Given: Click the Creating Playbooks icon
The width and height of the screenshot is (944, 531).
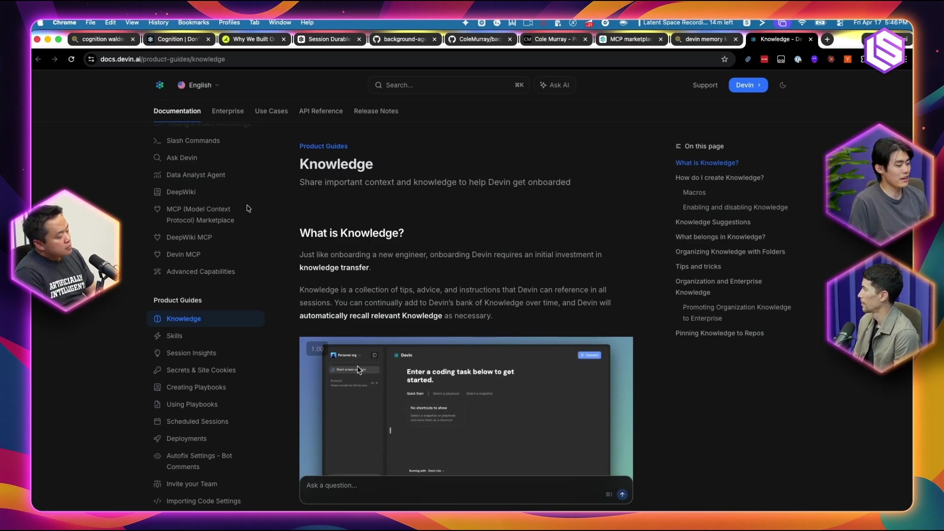Looking at the screenshot, I should click(157, 387).
